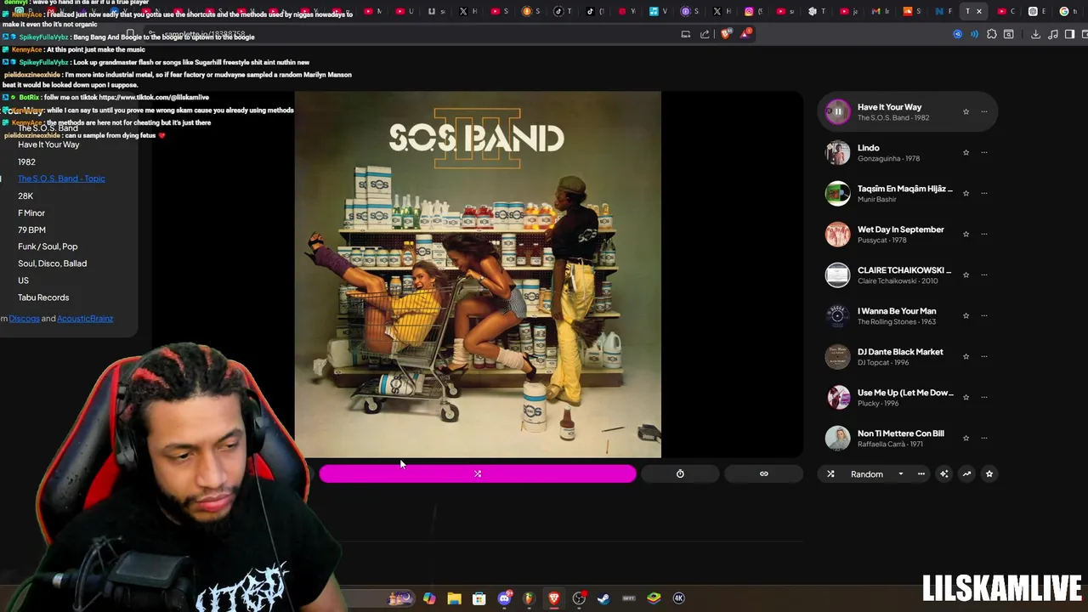The image size is (1088, 612).
Task: Open more options for Taqsim En Maqam Hijaz
Action: click(984, 193)
